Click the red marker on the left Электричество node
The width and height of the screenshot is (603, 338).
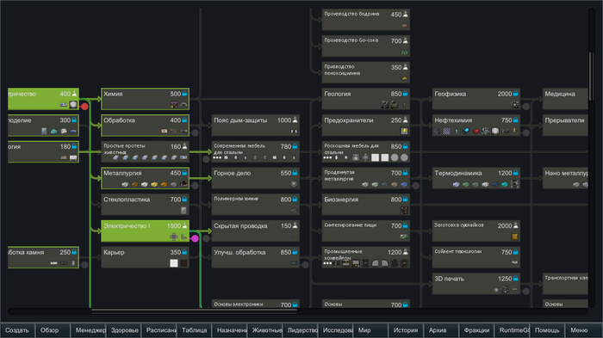(84, 107)
